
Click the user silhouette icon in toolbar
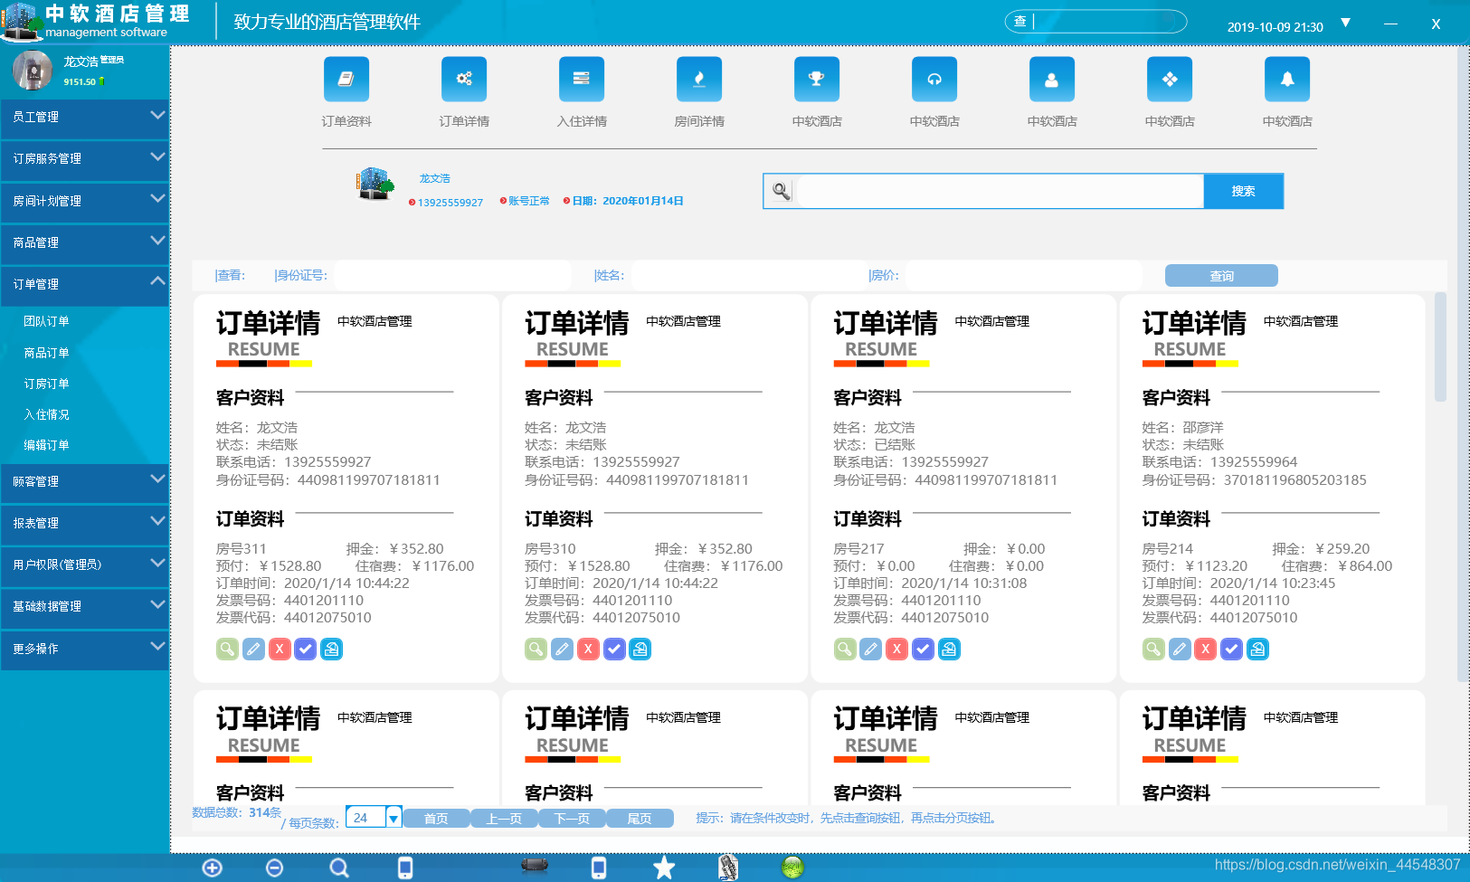[x=1052, y=80]
